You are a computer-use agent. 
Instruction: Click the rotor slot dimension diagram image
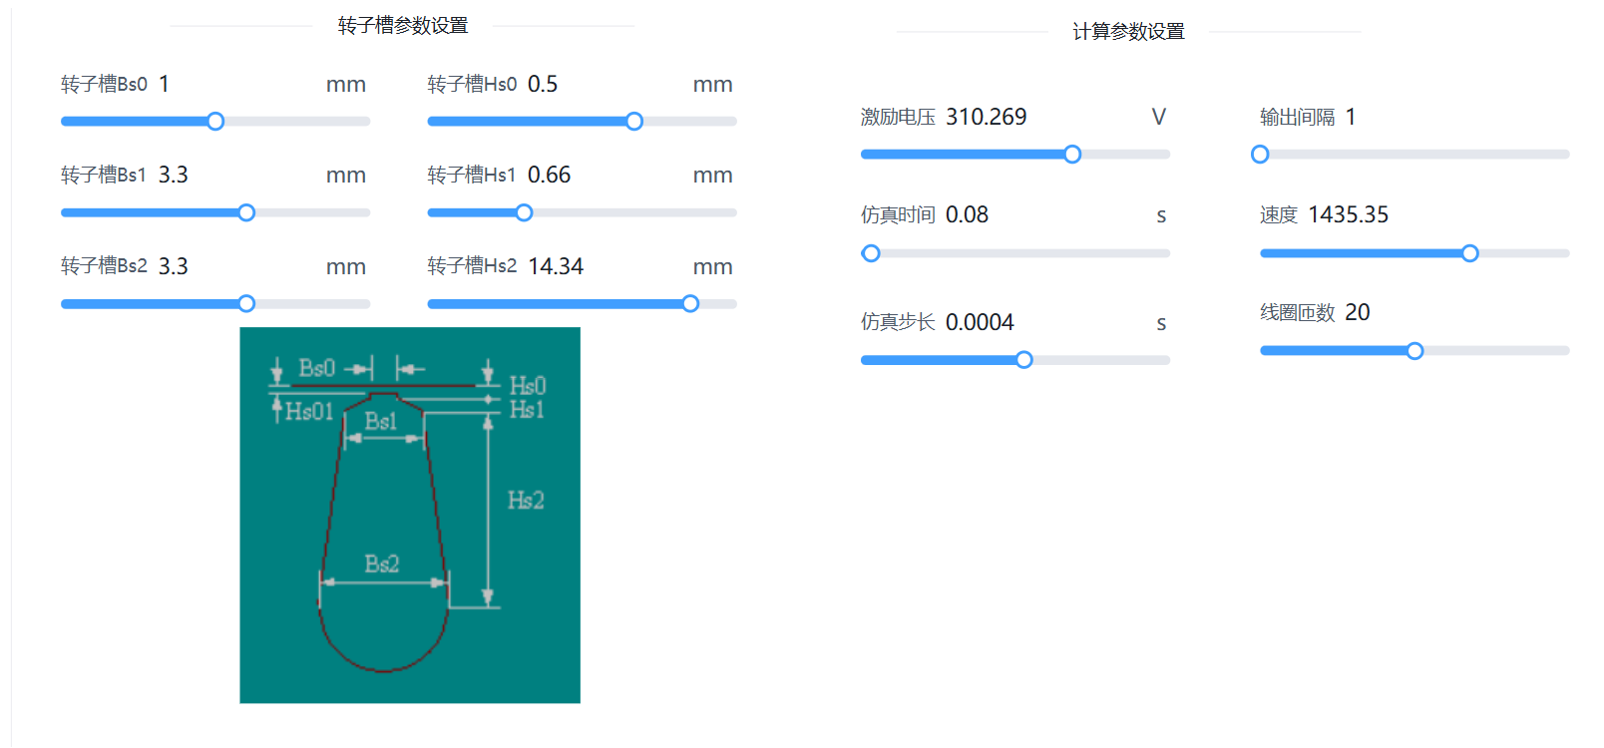coord(410,515)
